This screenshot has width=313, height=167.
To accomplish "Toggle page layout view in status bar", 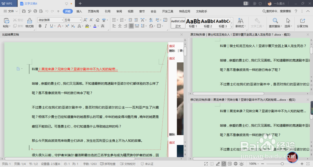I will click(x=224, y=164).
